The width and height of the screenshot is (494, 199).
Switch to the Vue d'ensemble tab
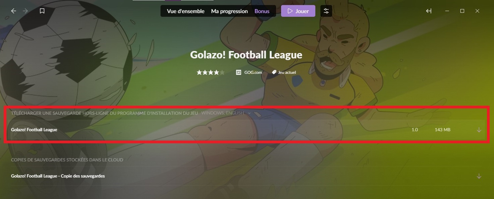click(186, 11)
